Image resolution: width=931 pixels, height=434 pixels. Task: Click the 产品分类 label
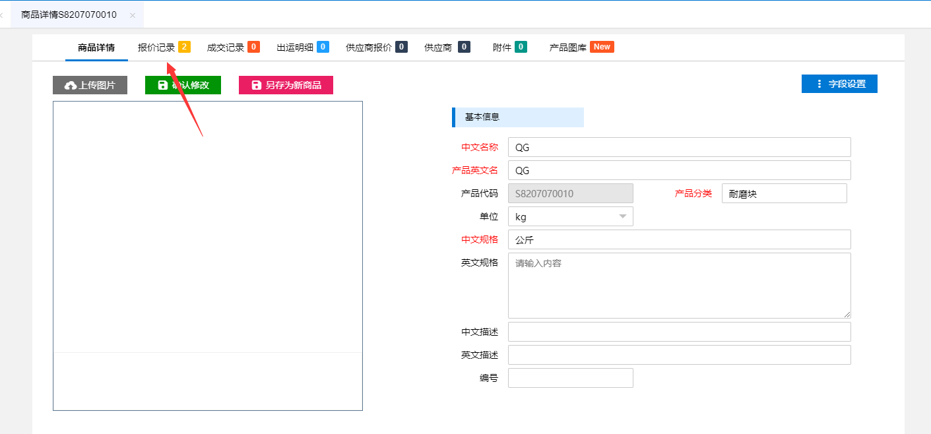pos(693,193)
